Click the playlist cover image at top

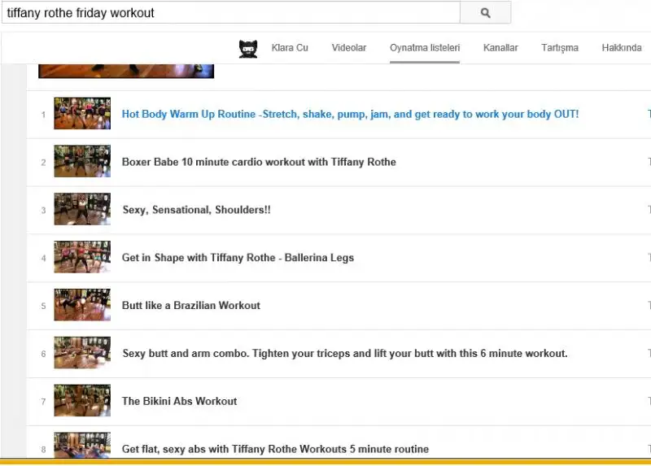point(126,70)
